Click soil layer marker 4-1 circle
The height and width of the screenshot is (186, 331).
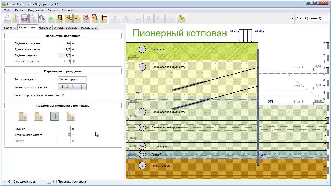142,112
